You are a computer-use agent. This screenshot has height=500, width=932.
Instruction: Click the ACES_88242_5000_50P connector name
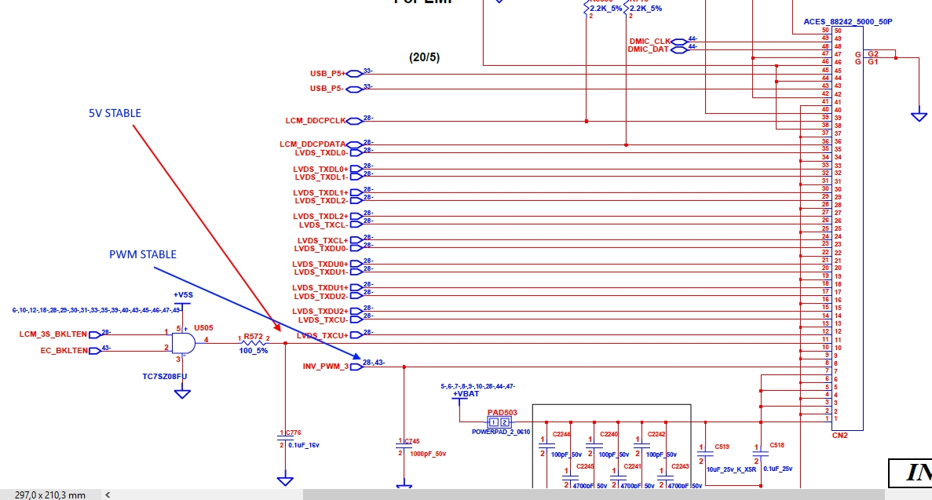click(x=848, y=21)
